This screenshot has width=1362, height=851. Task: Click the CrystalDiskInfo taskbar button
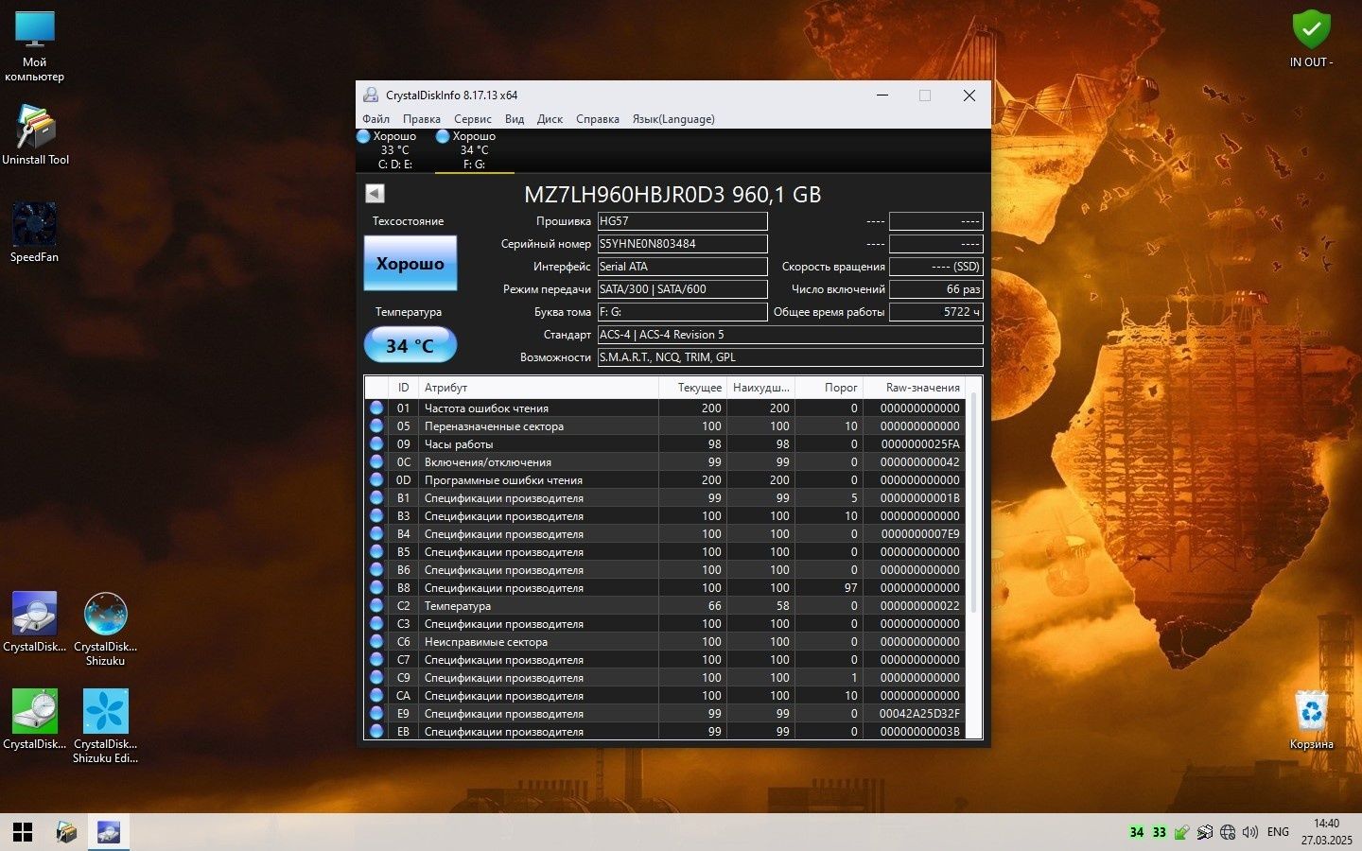(109, 832)
